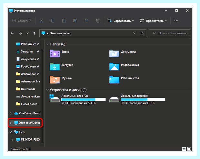Open the Видео folder icon
Viewport: 200px width, 159px height.
[55, 54]
